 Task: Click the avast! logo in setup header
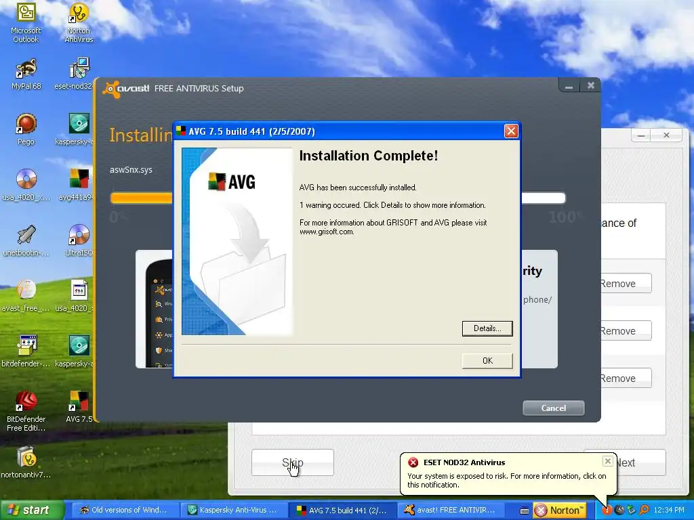pos(127,89)
